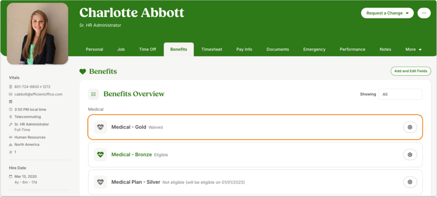Click the cabbott@efficientoffice.com email address

point(38,94)
